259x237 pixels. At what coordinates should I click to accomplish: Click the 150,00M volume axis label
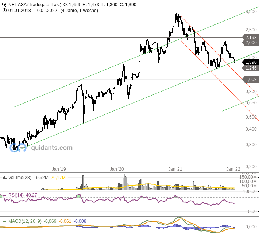tap(248, 177)
